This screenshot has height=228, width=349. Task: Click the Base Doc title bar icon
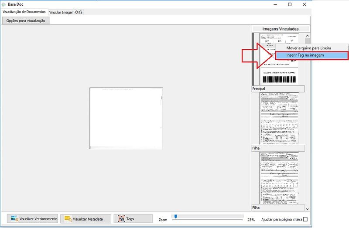pyautogui.click(x=4, y=4)
